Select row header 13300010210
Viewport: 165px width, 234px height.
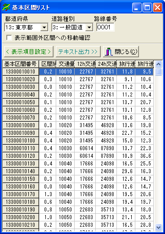coord(21,225)
